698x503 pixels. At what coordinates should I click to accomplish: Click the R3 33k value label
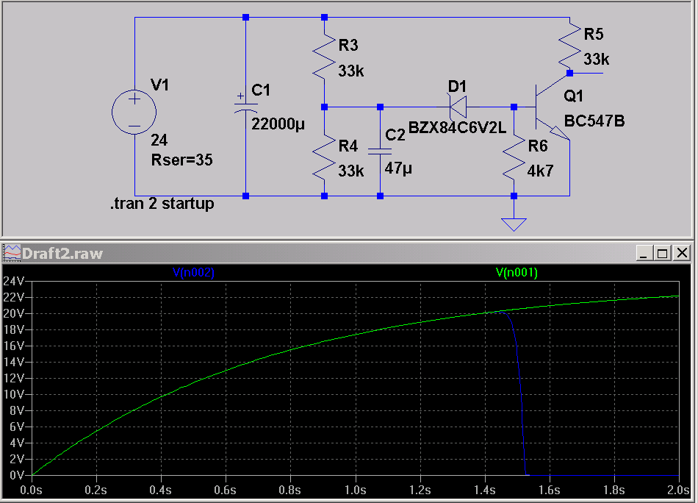point(351,71)
